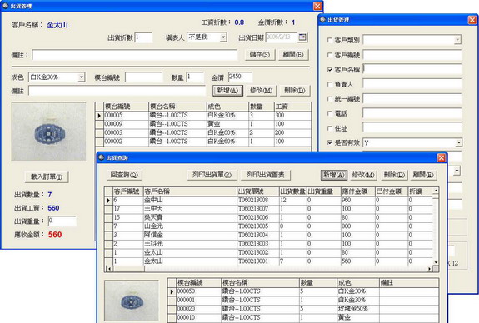Close the right 出貨管理 search window
This screenshot has width=479, height=323.
pyautogui.click(x=472, y=20)
